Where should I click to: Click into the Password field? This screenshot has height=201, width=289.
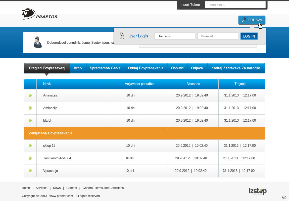point(218,36)
